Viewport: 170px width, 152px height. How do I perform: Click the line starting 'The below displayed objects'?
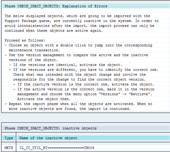(x=77, y=16)
